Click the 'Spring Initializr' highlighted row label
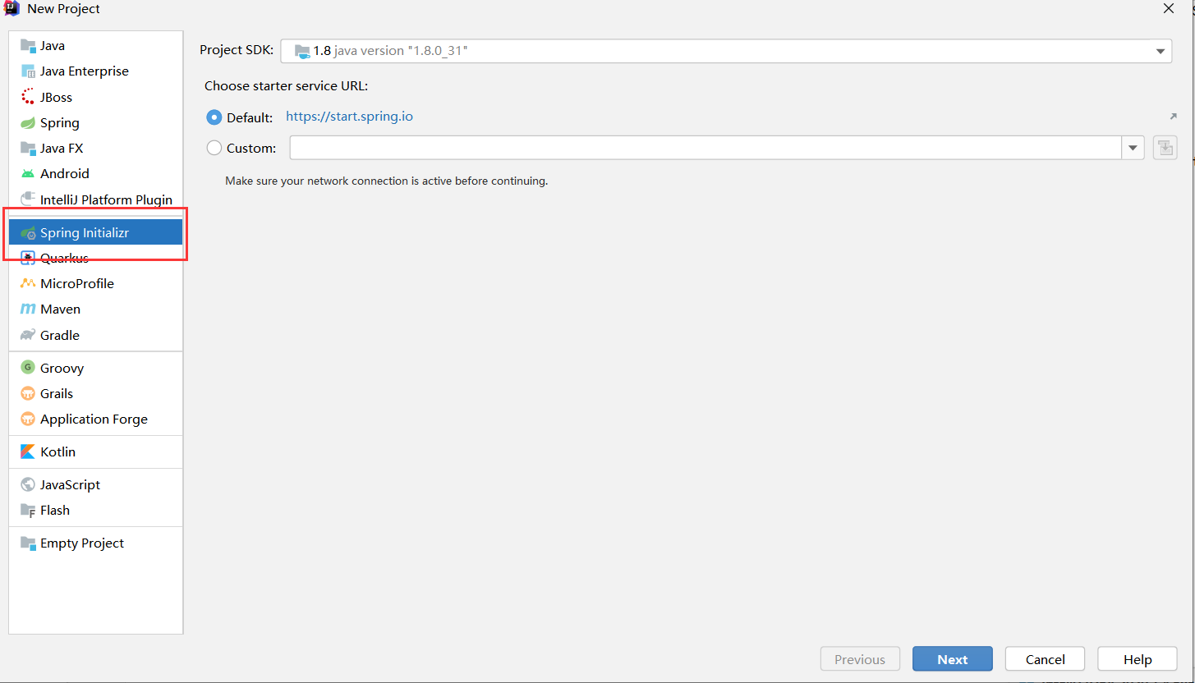Image resolution: width=1195 pixels, height=683 pixels. [x=85, y=233]
